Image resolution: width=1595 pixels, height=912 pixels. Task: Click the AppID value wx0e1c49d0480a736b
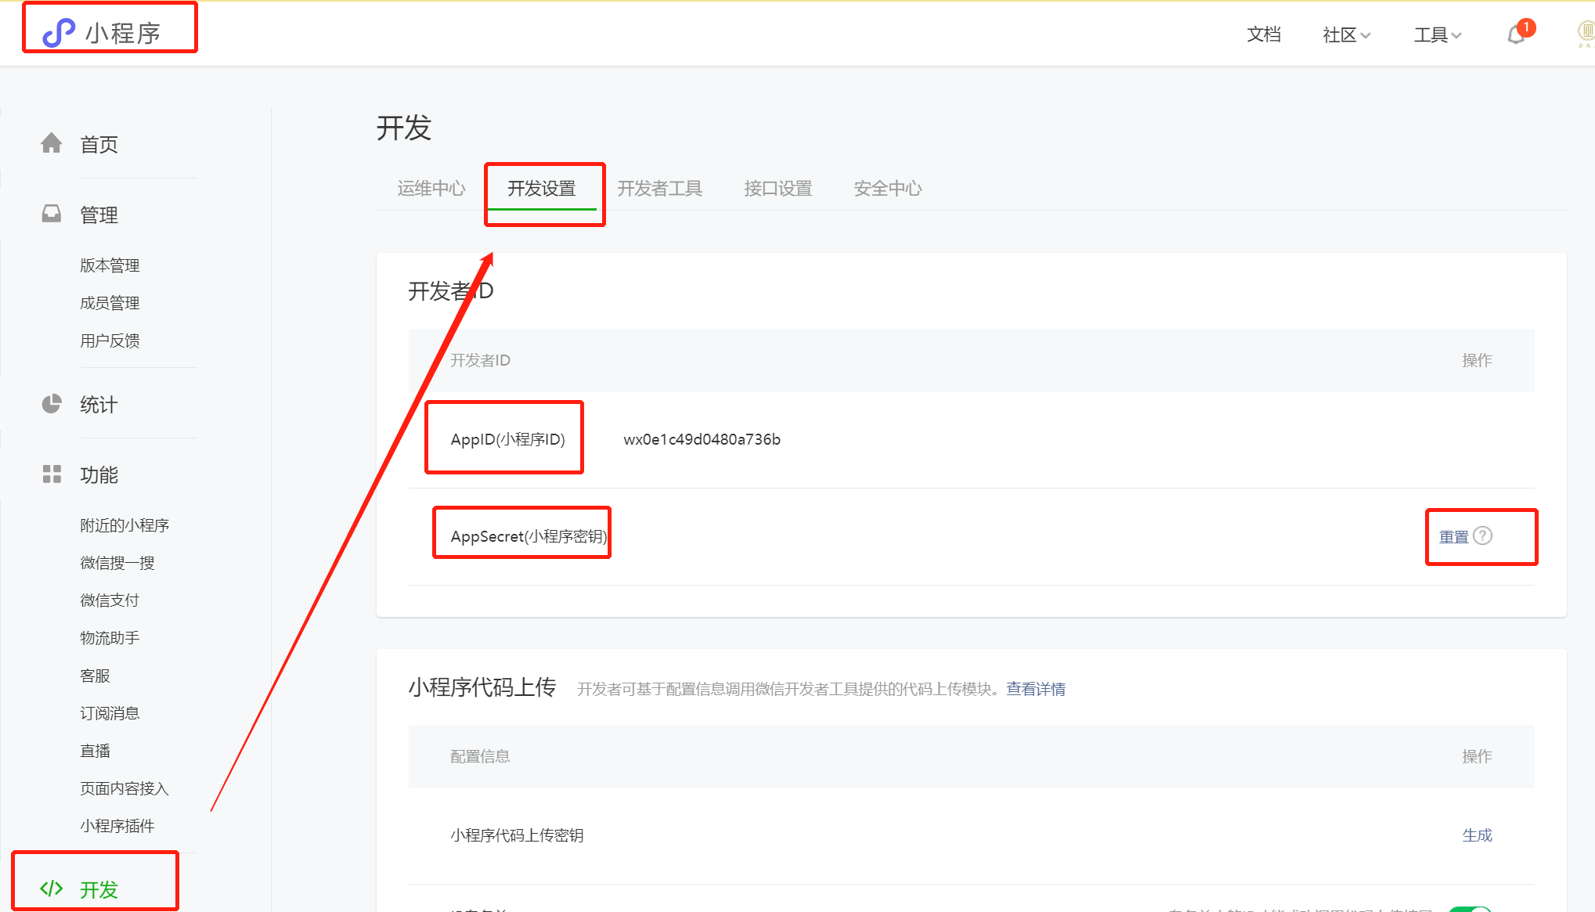click(702, 439)
